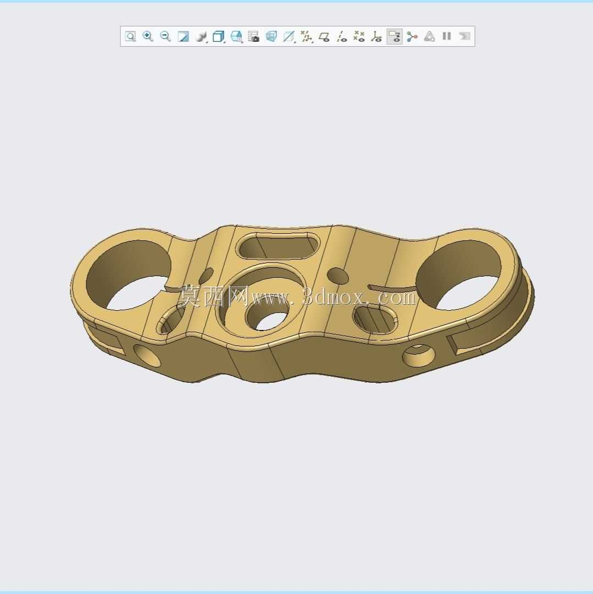Click the grayed triangle simulation icon

pyautogui.click(x=429, y=36)
